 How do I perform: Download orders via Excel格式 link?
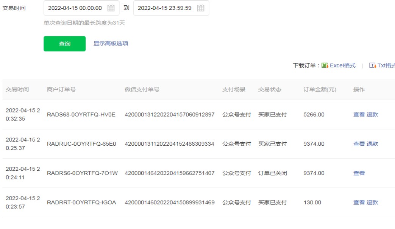coord(343,65)
